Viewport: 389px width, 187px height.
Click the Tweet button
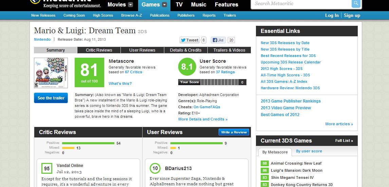coord(190,40)
